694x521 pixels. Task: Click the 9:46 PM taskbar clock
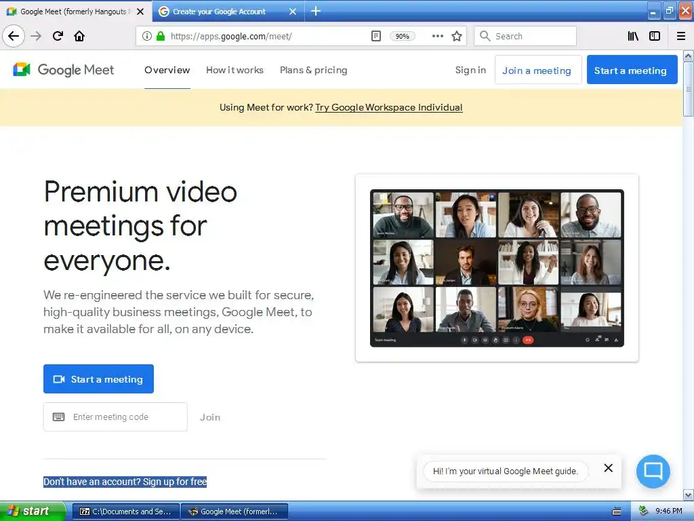click(x=668, y=512)
